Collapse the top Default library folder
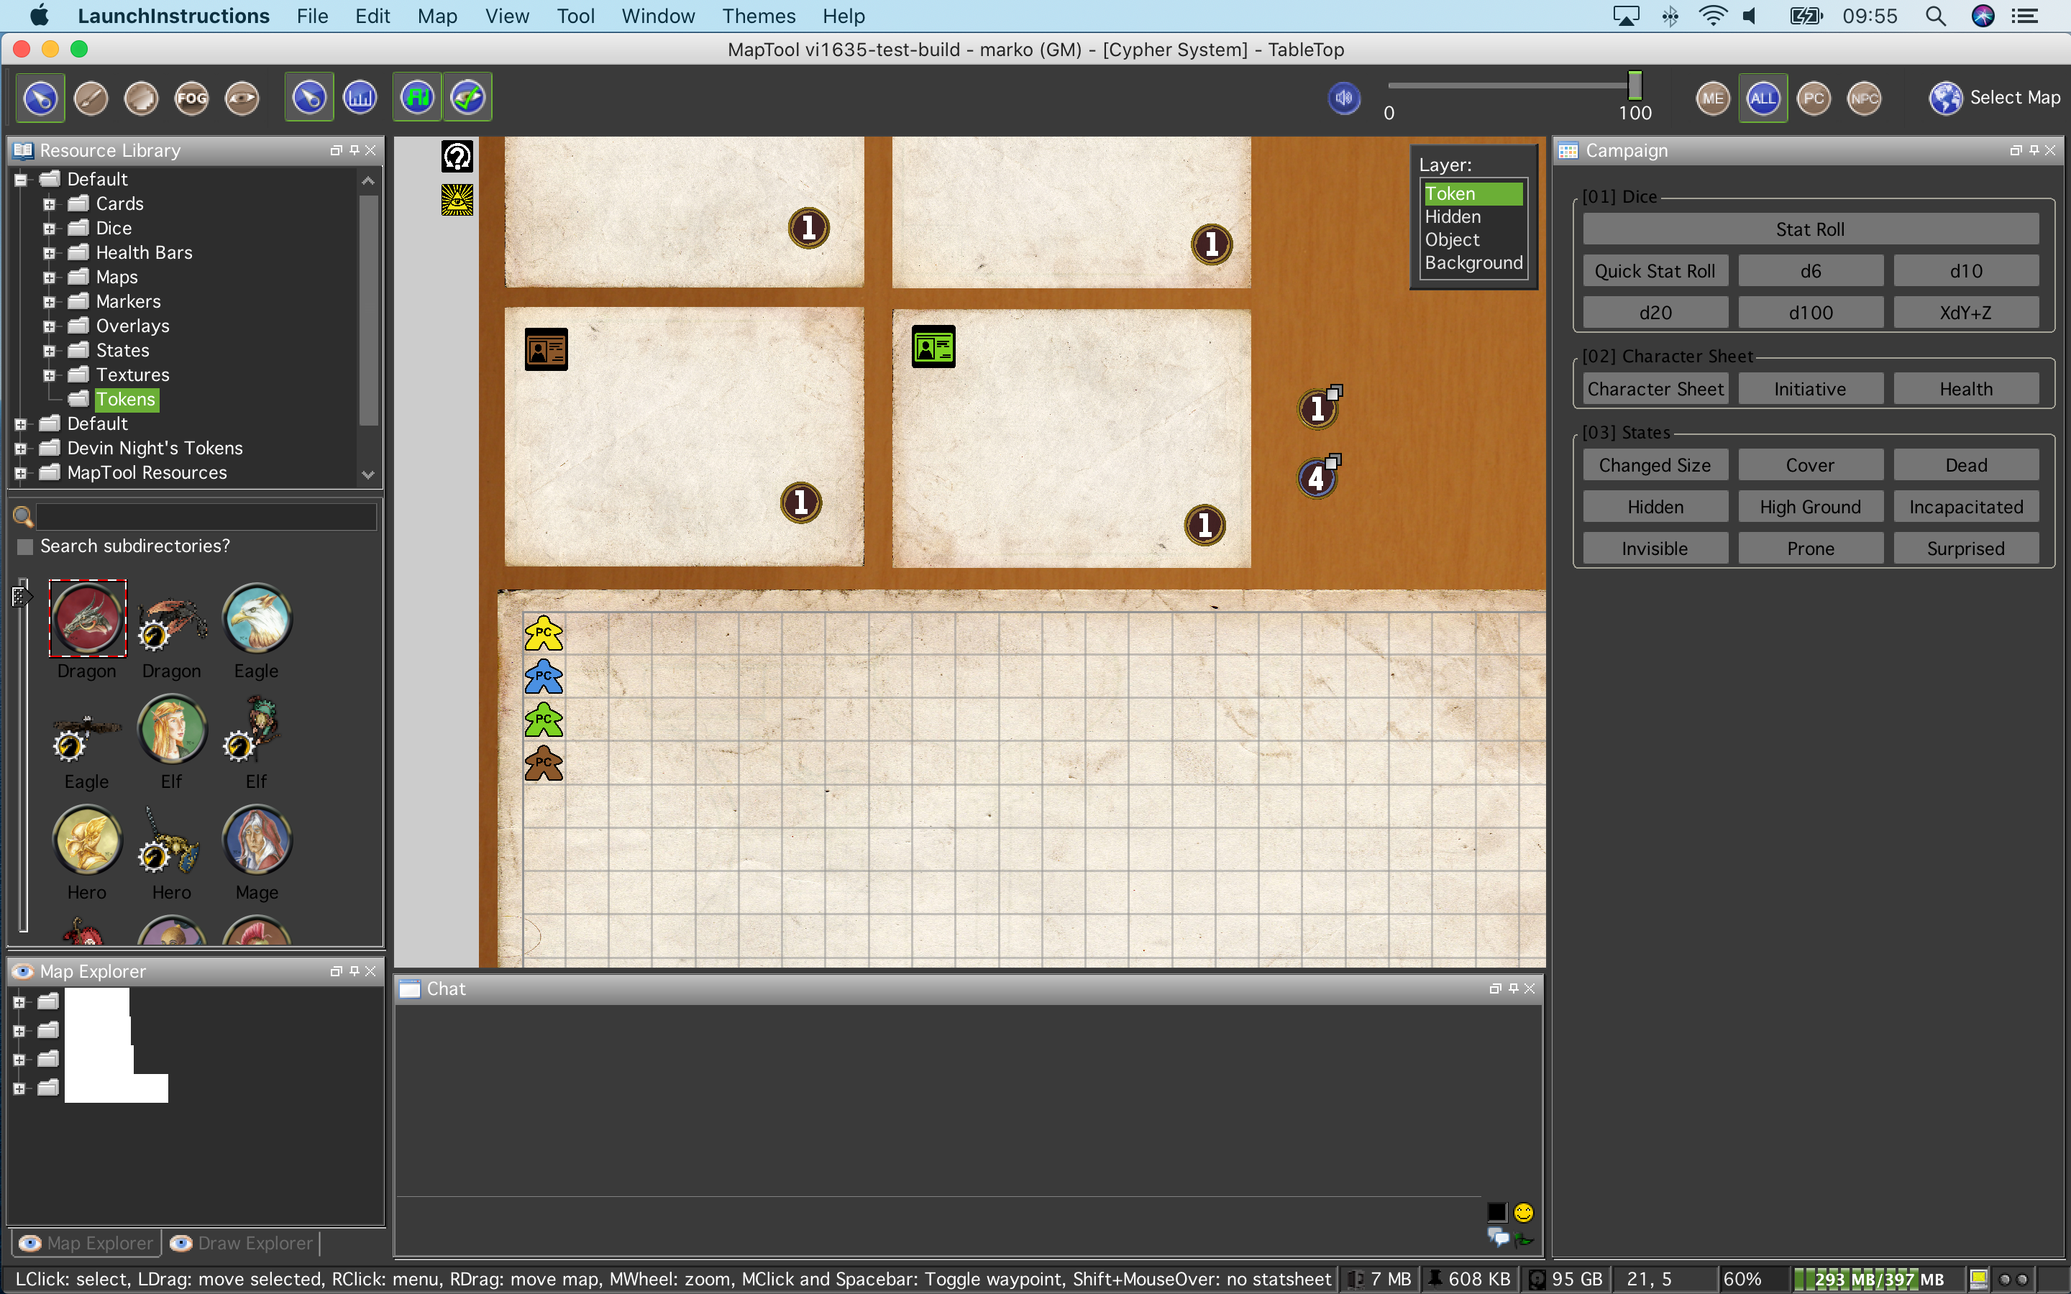Image resolution: width=2071 pixels, height=1294 pixels. [21, 180]
